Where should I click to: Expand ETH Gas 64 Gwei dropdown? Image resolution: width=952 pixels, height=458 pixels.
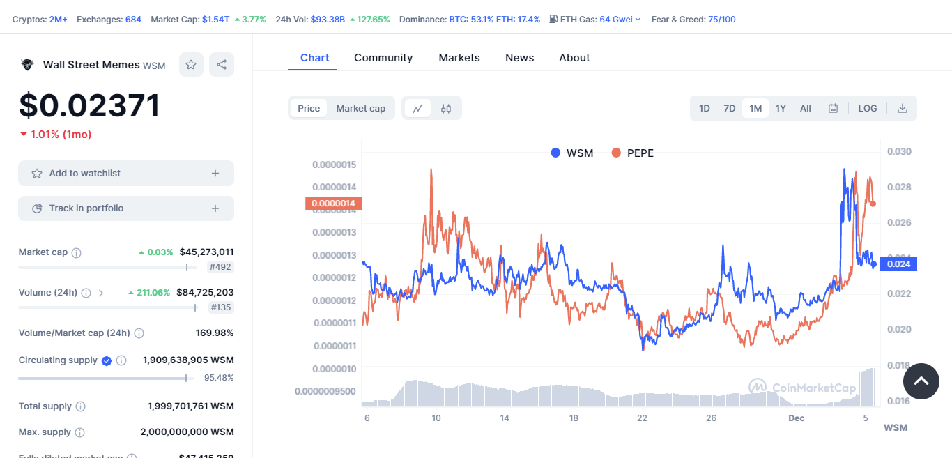click(x=620, y=19)
